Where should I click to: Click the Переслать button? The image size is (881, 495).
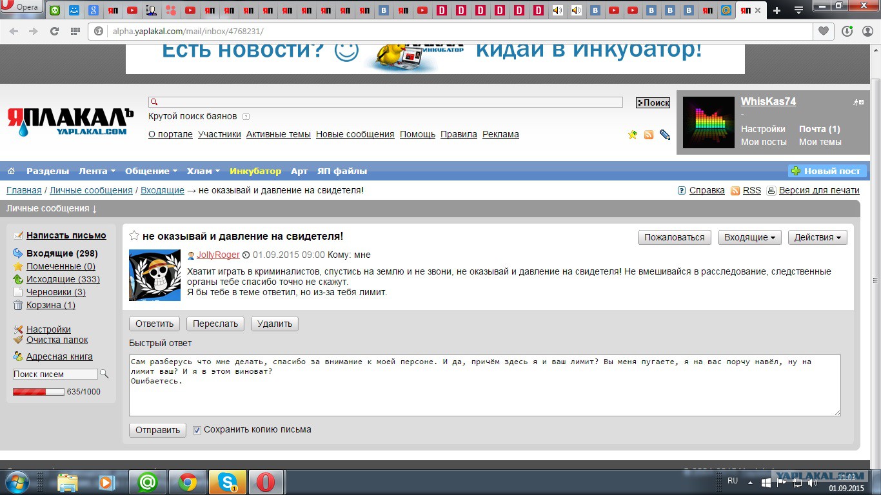(215, 324)
